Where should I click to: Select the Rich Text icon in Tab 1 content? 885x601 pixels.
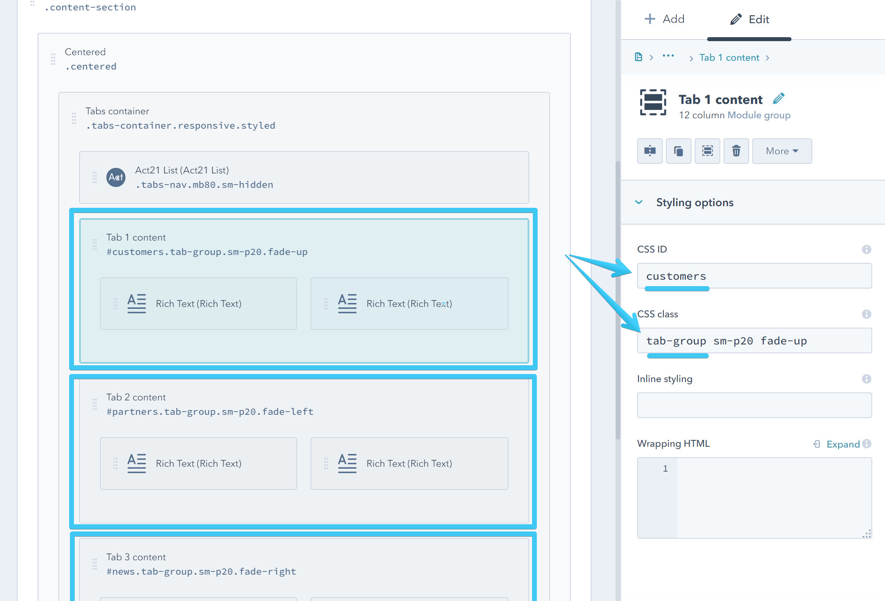pyautogui.click(x=136, y=303)
